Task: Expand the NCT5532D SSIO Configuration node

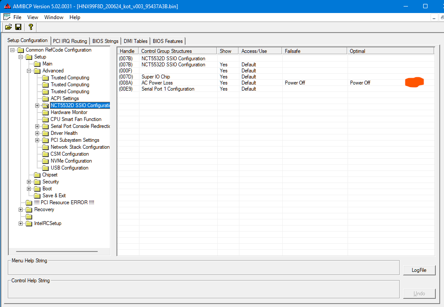Action: (x=37, y=105)
